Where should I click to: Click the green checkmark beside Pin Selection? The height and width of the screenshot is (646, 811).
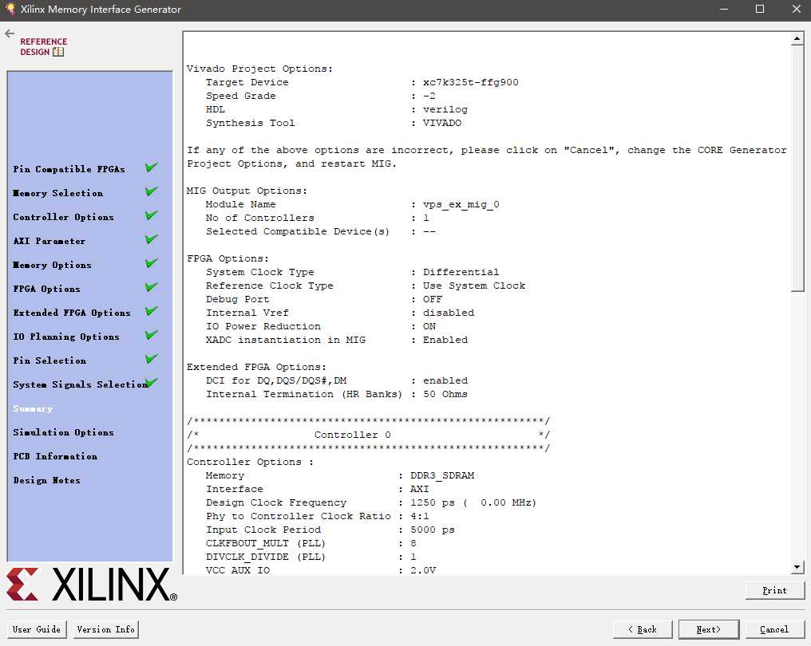tap(152, 359)
